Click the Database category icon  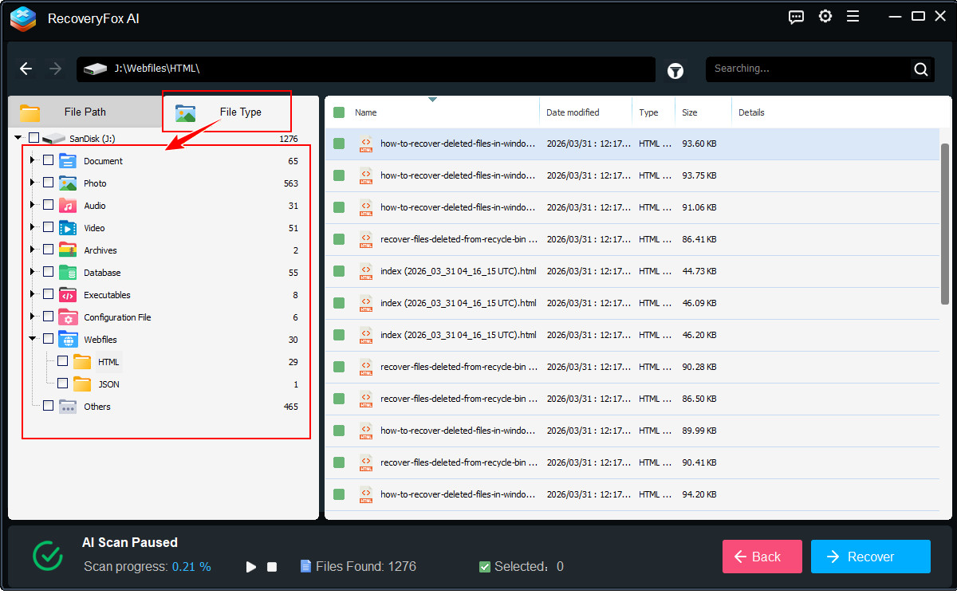click(x=68, y=272)
